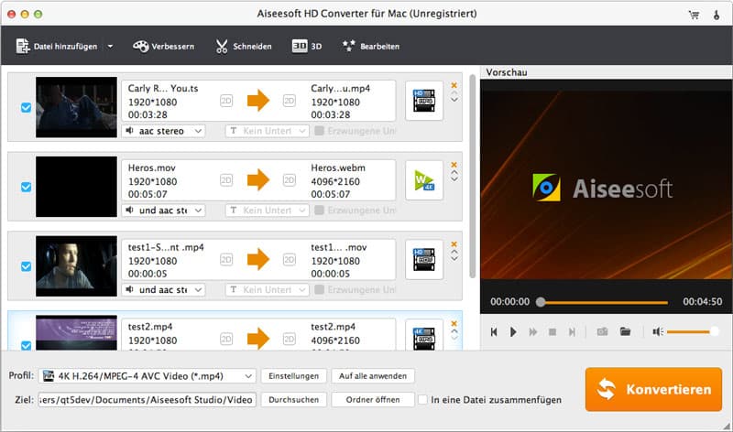The image size is (733, 432).
Task: Click output 2D icon for Heros.webm
Action: pos(290,180)
